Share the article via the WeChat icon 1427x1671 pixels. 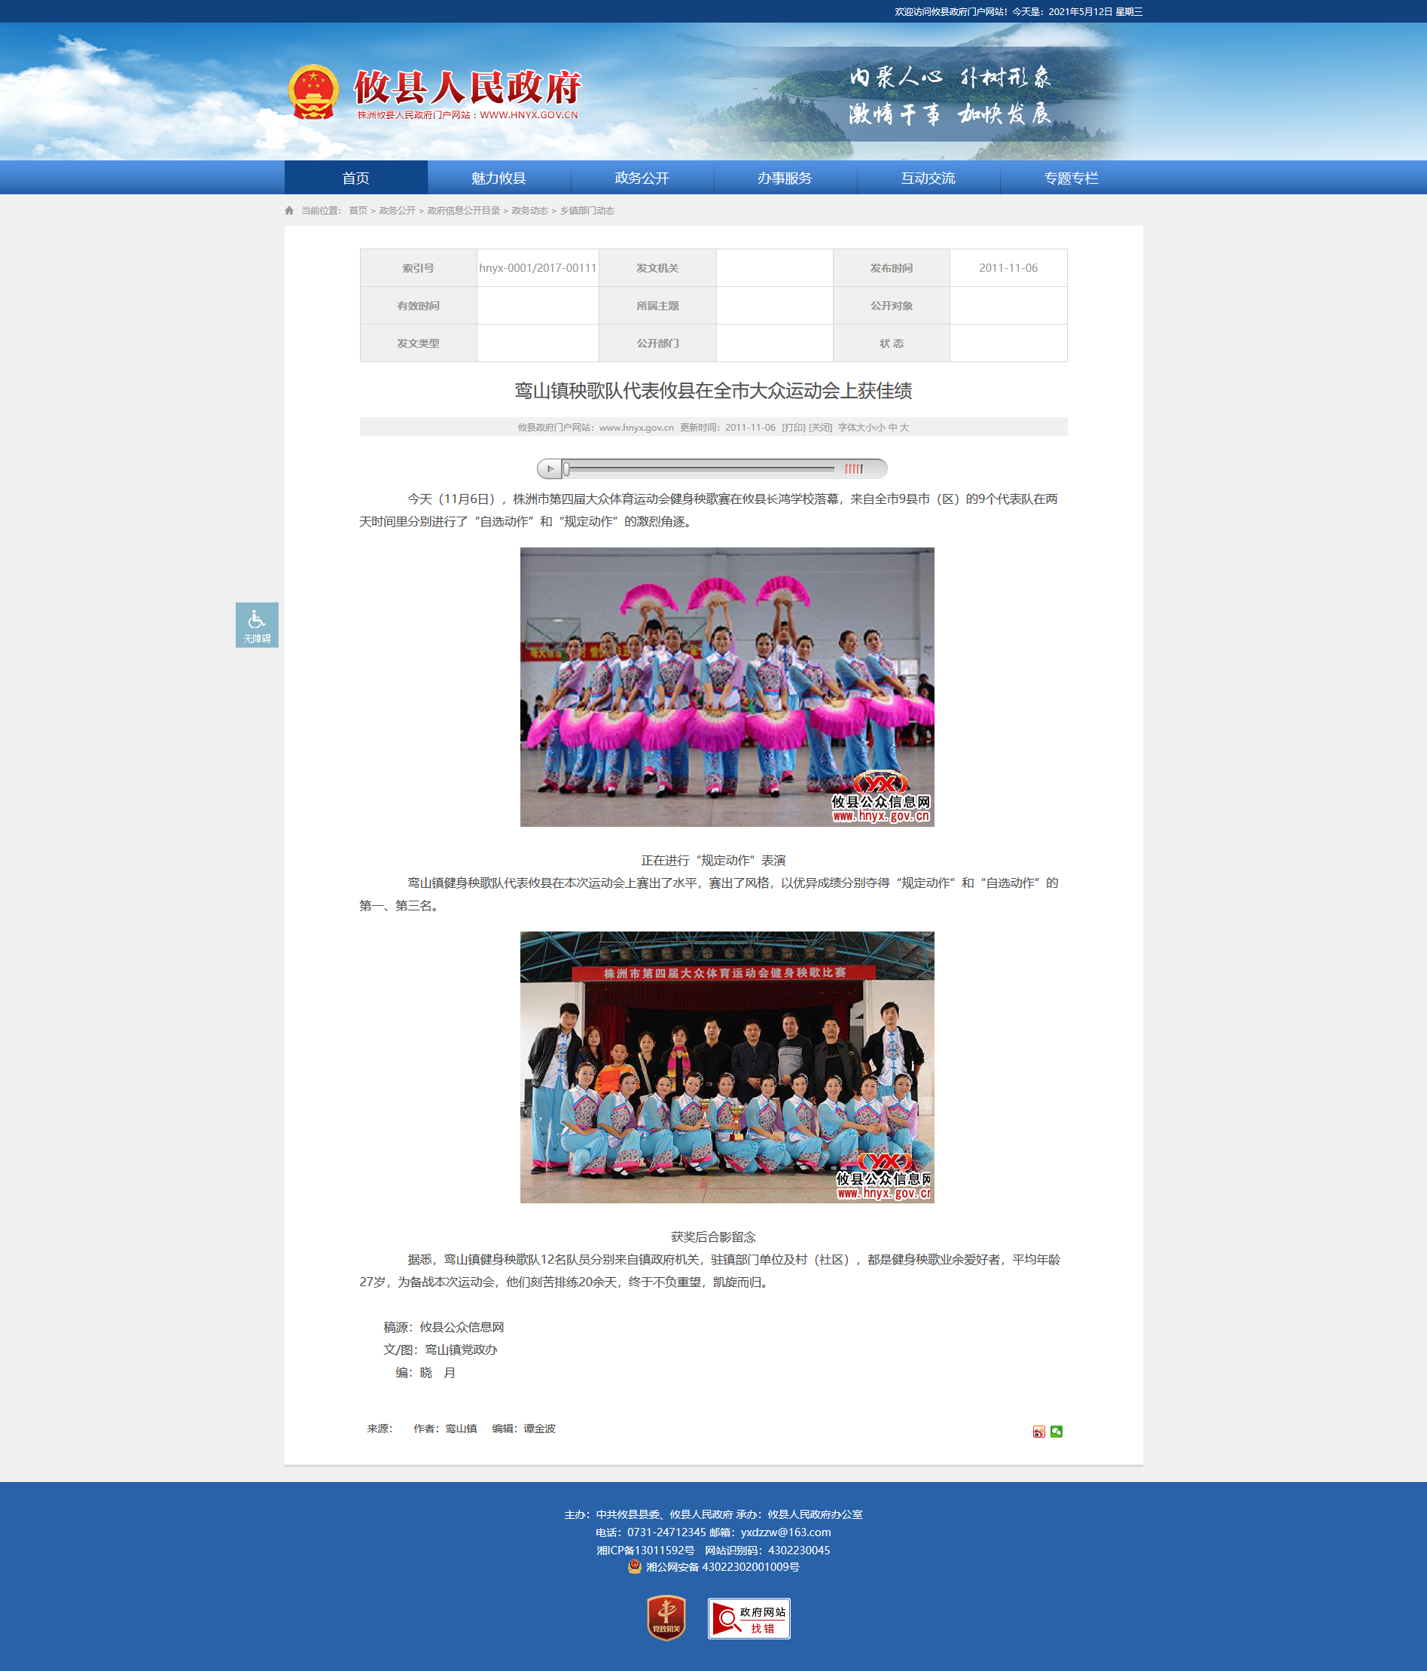pos(1056,1432)
